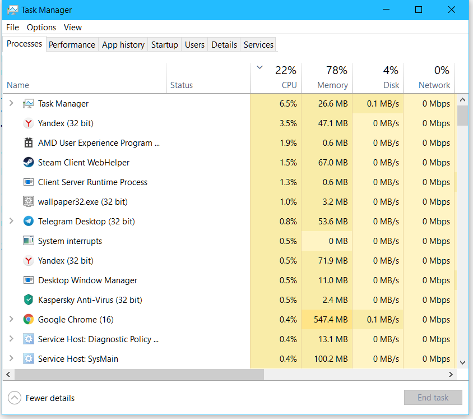Sort by the Disk column header
Image resolution: width=473 pixels, height=419 pixels.
click(378, 78)
